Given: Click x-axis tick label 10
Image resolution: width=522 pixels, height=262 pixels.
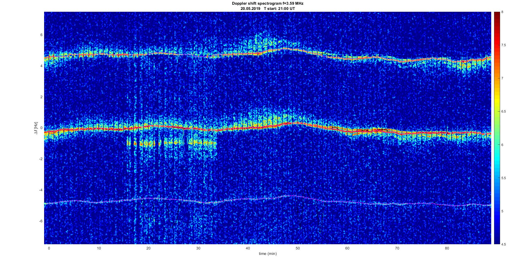Looking at the screenshot, I should tap(99, 248).
